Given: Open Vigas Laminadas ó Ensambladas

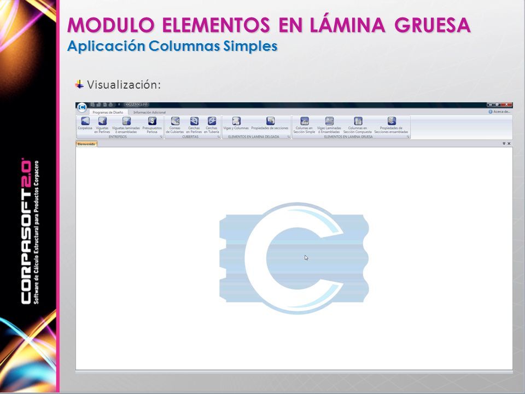Looking at the screenshot, I should 329,125.
